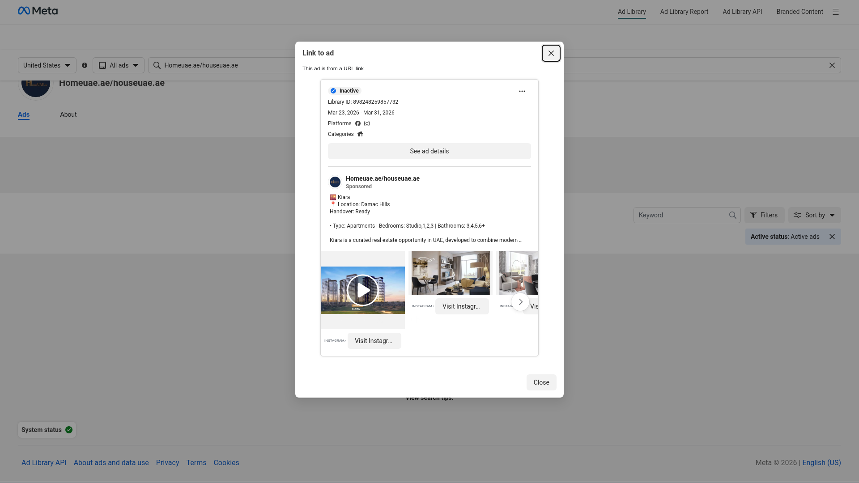859x483 pixels.
Task: Expand the United States country dropdown
Action: click(47, 65)
